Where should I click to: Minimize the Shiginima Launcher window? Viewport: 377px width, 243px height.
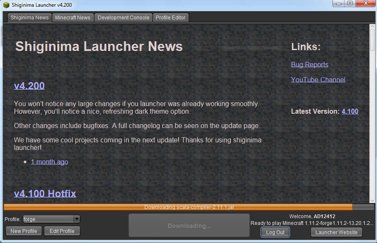[x=339, y=3]
